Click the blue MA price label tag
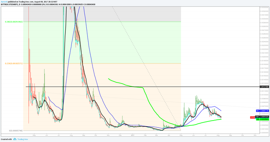 point(262,111)
